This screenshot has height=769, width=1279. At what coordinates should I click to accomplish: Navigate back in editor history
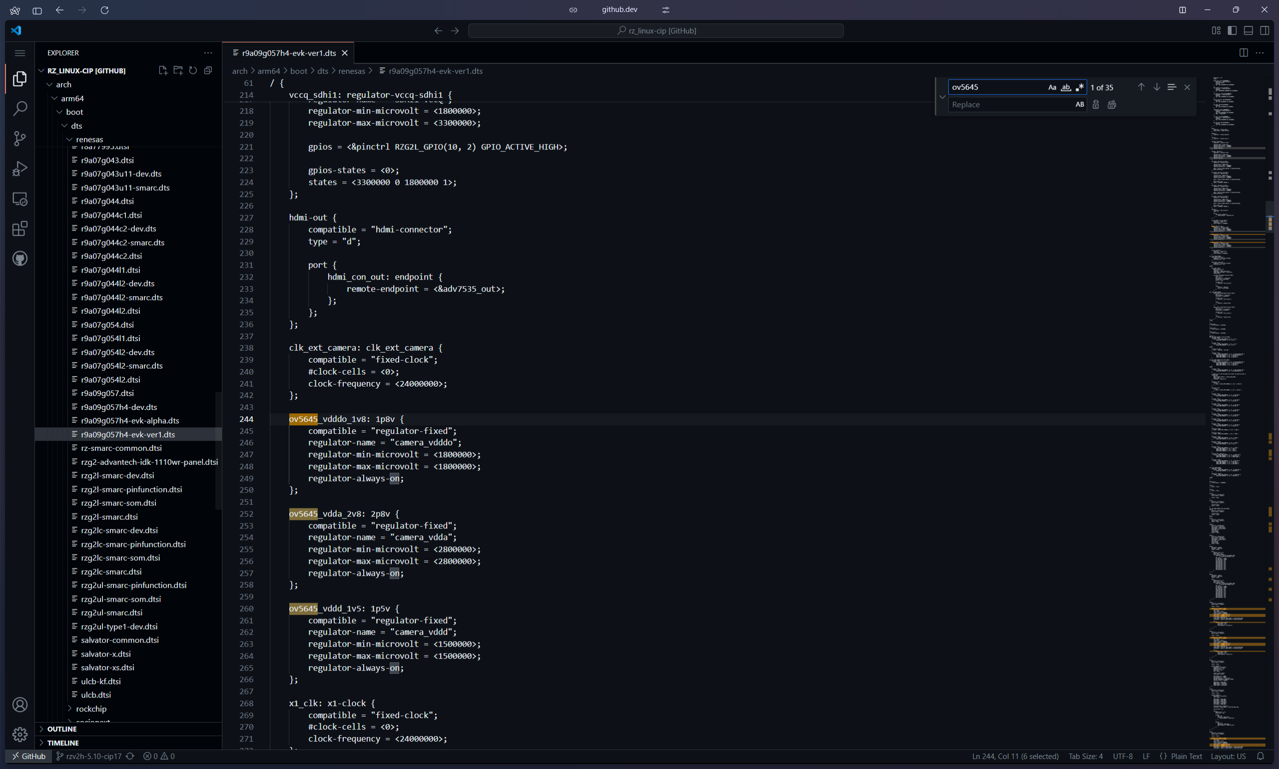(x=438, y=30)
